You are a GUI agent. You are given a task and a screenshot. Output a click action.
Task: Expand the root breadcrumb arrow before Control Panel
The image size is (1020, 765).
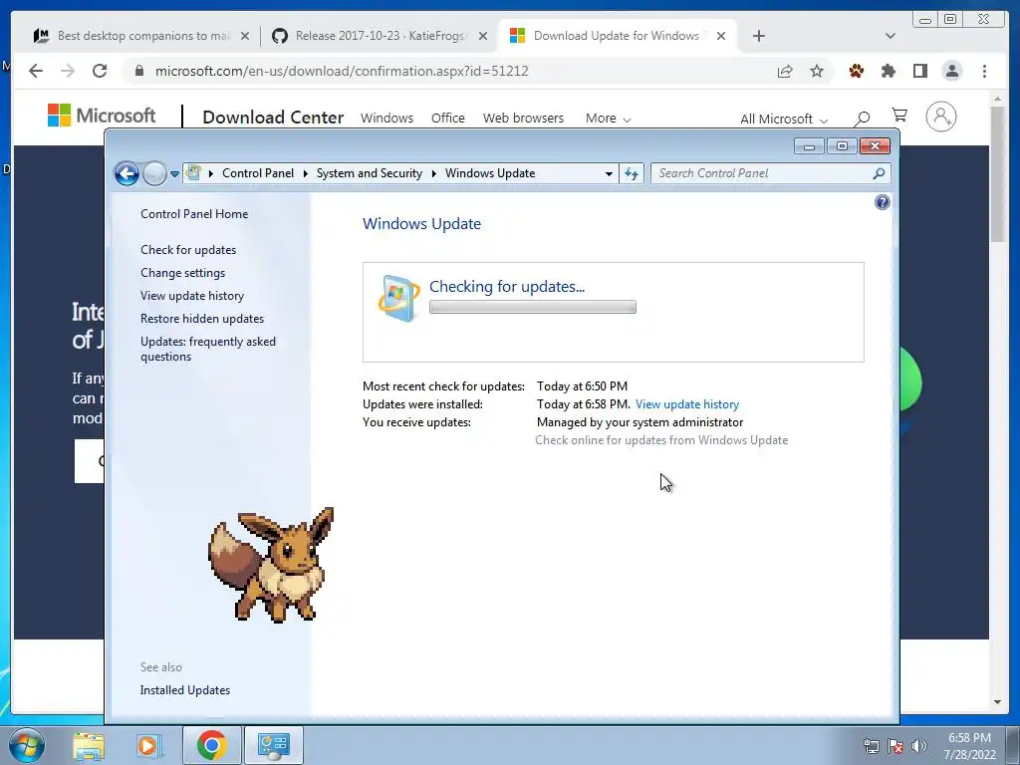click(x=211, y=173)
